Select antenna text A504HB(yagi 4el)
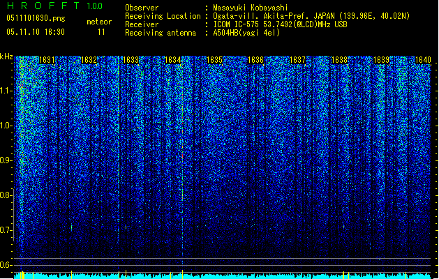 246,33
